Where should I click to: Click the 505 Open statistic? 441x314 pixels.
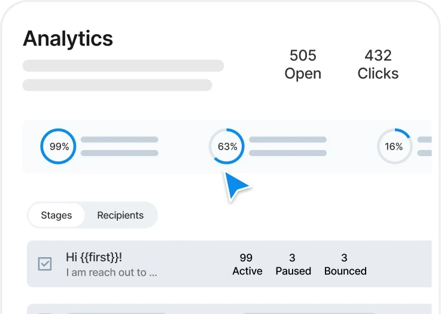pos(303,65)
